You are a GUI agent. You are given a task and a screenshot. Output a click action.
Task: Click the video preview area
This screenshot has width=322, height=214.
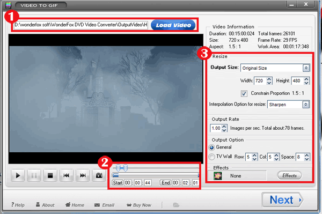[x=106, y=99]
